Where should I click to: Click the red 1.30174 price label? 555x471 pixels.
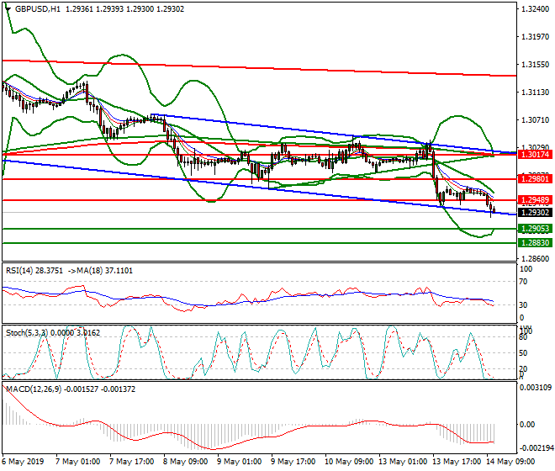(535, 155)
